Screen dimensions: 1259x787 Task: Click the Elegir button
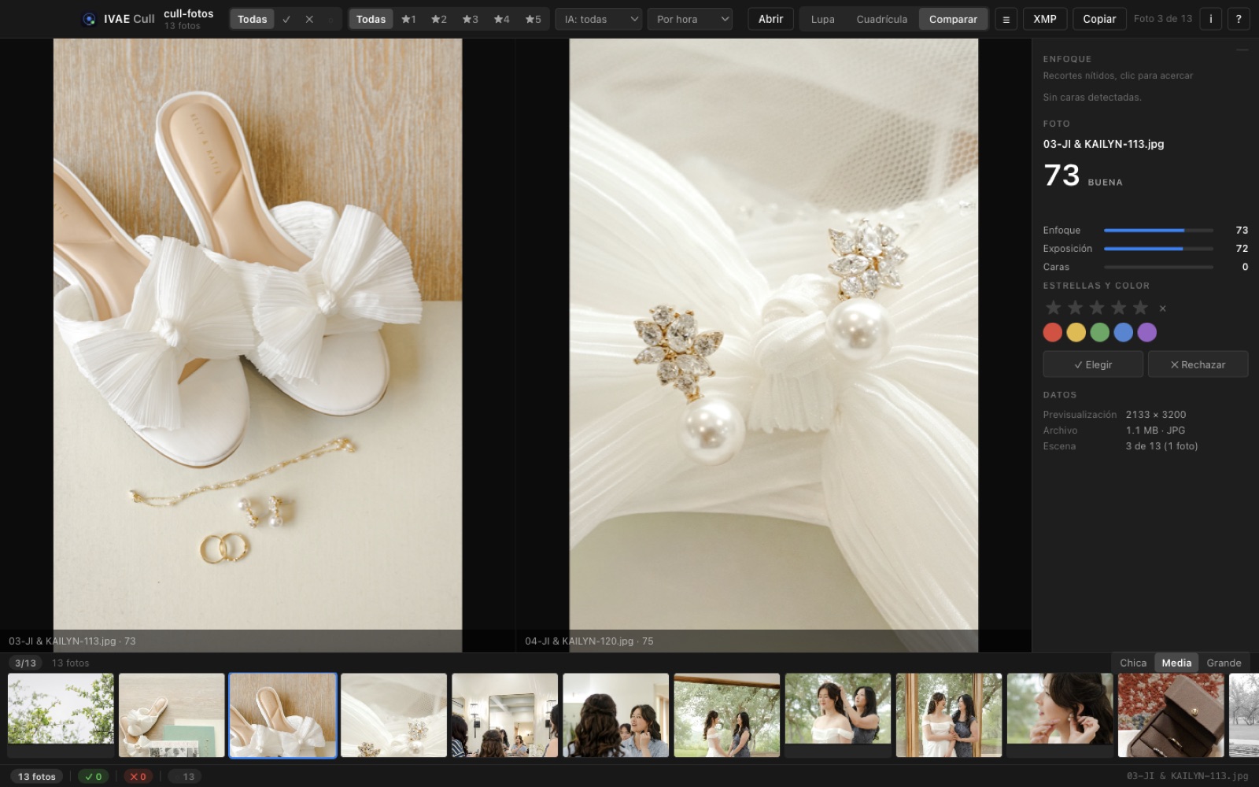[1093, 364]
